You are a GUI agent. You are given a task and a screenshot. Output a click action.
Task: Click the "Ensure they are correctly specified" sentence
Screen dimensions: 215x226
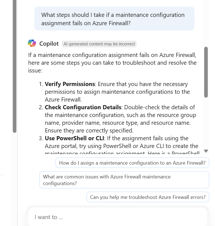coord(89,131)
